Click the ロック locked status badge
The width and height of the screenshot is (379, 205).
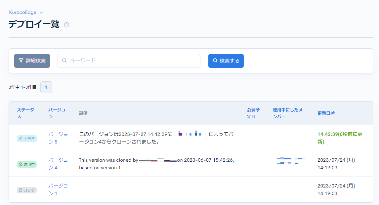(27, 190)
